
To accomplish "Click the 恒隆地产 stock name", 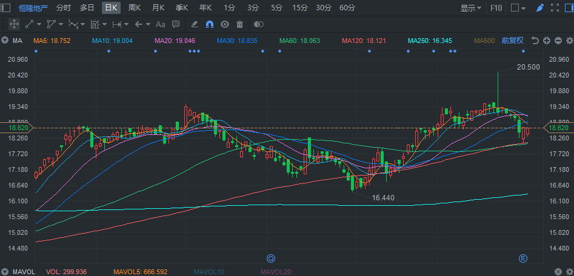I will [x=33, y=8].
